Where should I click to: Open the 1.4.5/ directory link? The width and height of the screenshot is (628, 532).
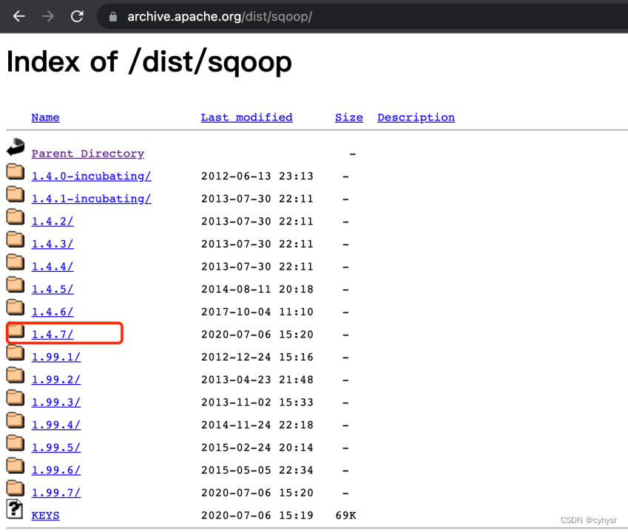53,289
